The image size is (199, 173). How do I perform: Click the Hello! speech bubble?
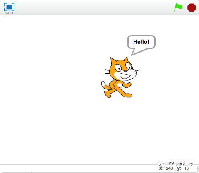(141, 46)
